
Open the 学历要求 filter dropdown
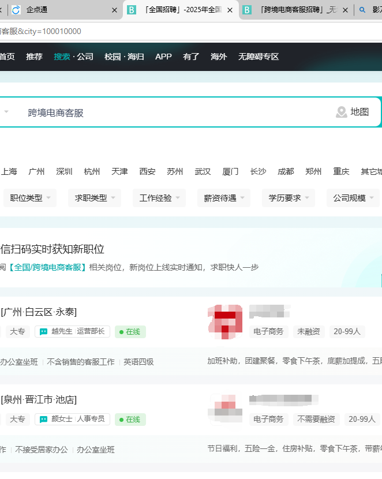(289, 198)
